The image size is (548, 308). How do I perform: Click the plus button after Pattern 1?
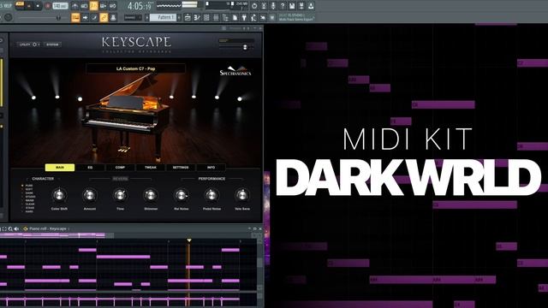point(179,17)
